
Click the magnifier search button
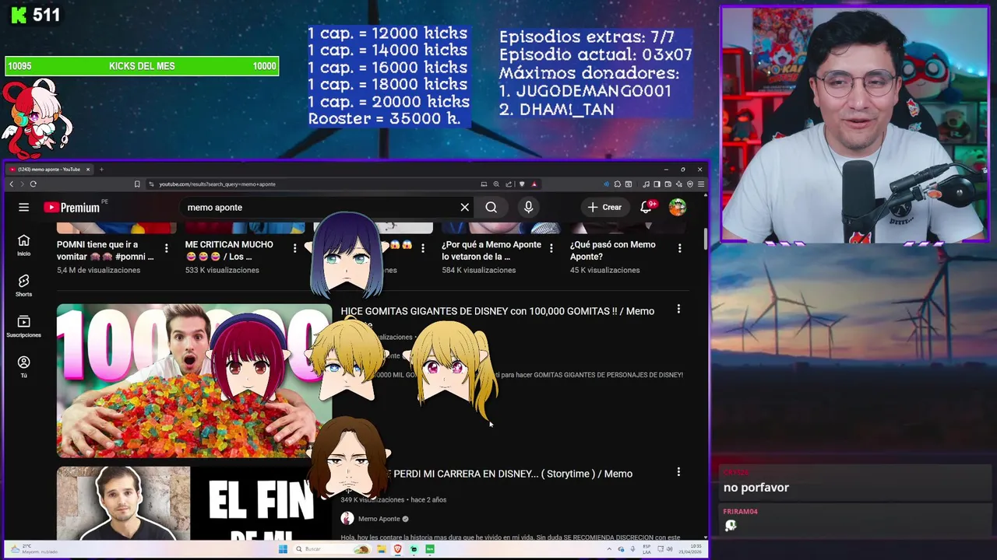491,207
